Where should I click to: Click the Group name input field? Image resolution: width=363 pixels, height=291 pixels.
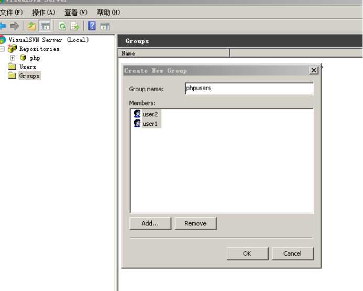[x=249, y=89]
